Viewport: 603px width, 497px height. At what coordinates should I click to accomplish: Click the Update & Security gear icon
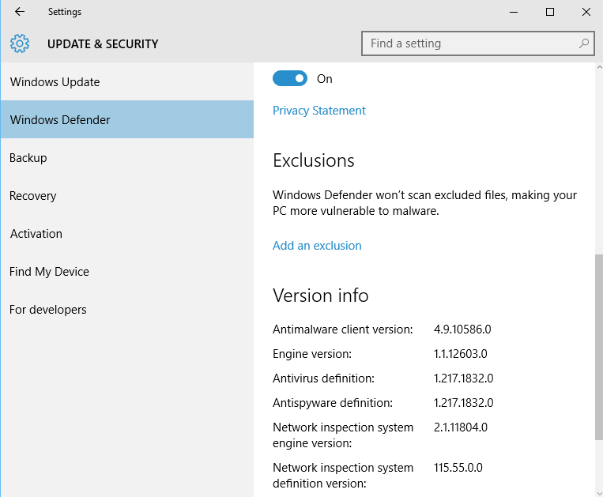tap(20, 43)
